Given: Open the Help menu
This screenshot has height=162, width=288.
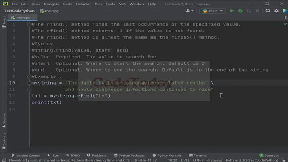Looking at the screenshot, I should click(x=152, y=4).
